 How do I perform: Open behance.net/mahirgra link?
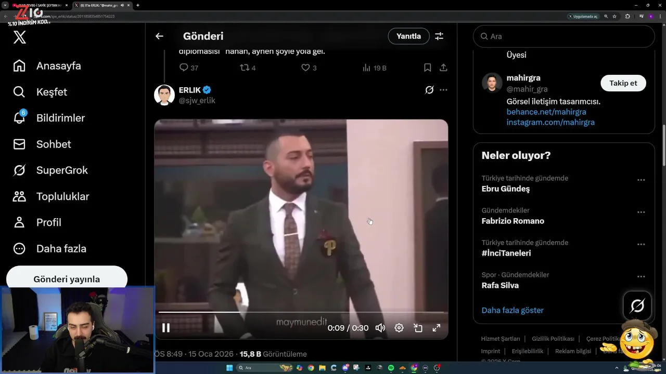(x=546, y=112)
